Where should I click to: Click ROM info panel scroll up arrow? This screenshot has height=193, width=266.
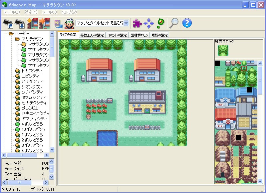[52, 161]
